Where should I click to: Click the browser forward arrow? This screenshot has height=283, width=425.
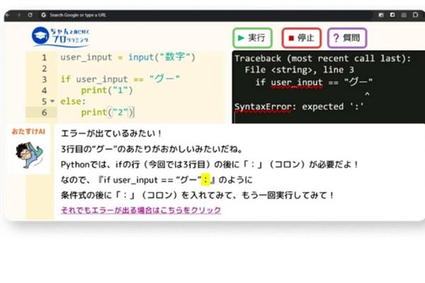coord(18,15)
